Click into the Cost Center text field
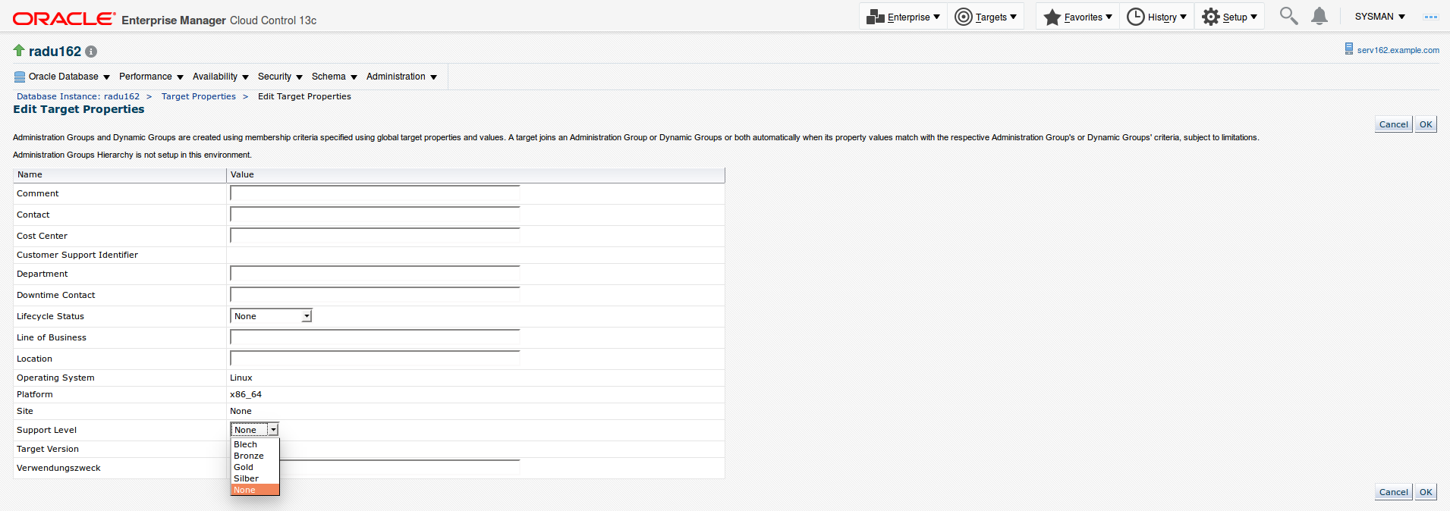The image size is (1450, 511). click(375, 236)
